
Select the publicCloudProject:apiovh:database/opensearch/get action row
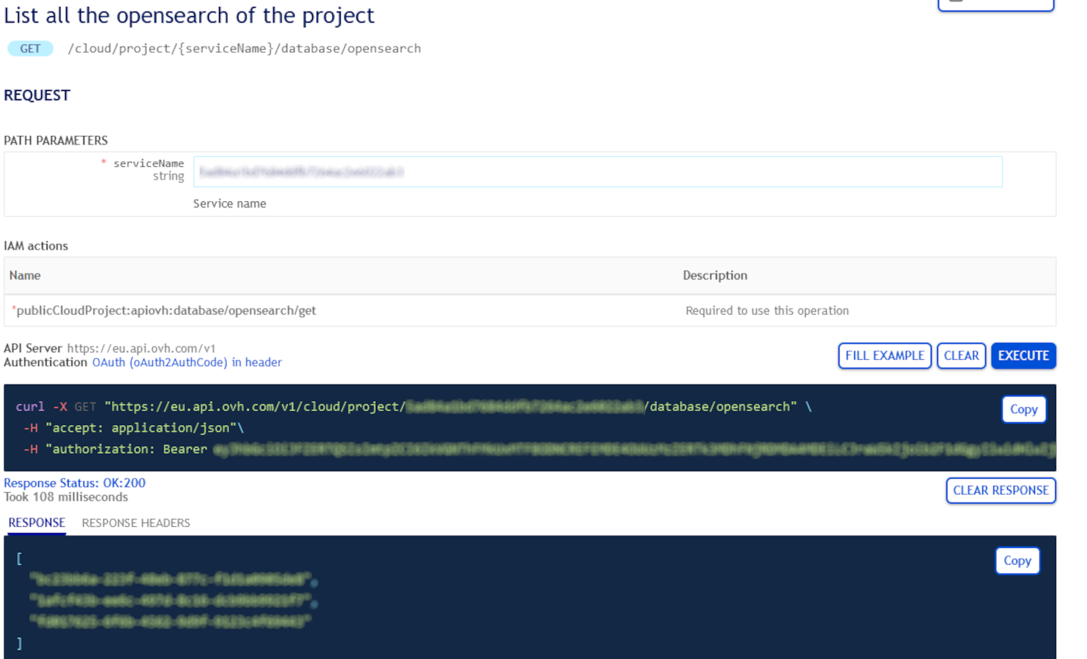point(166,310)
